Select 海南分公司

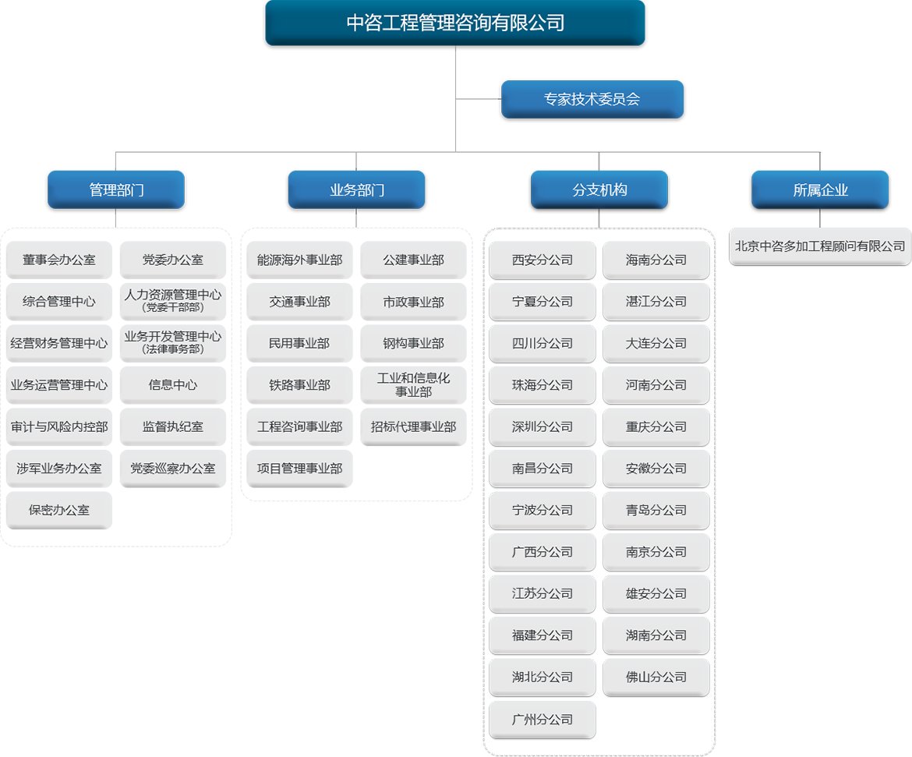656,260
